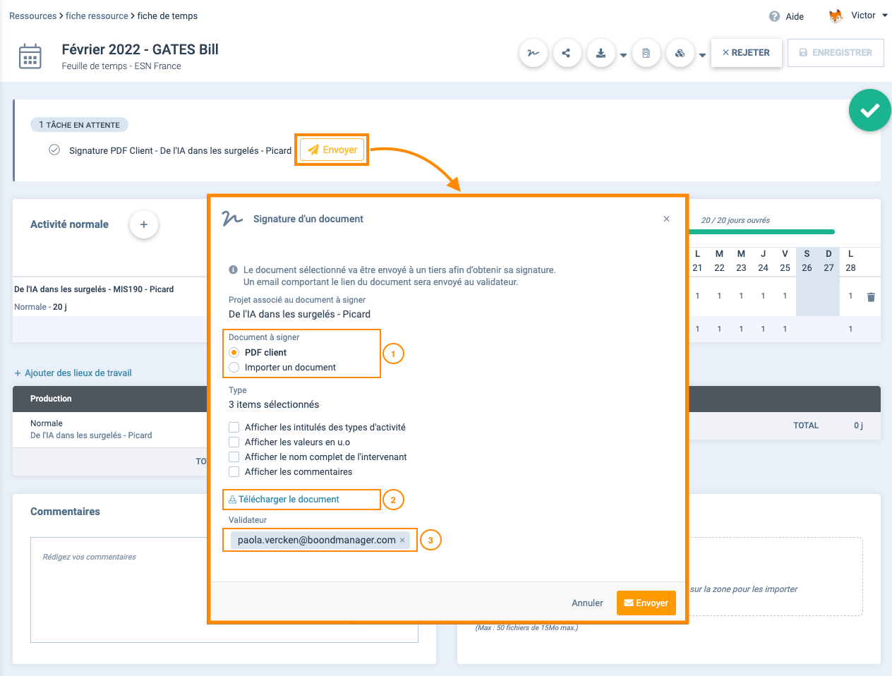Check Afficher les commentaires option
Image resolution: width=892 pixels, height=676 pixels.
point(234,472)
